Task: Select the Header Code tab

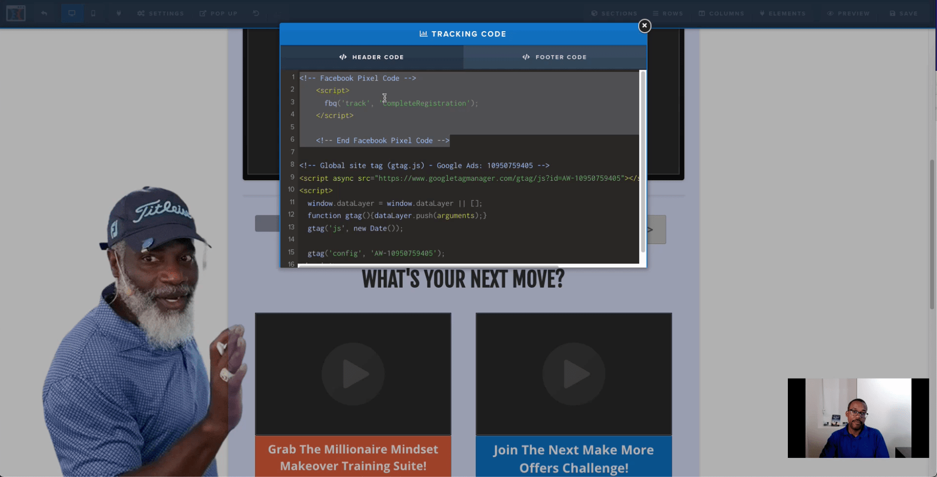Action: 372,57
